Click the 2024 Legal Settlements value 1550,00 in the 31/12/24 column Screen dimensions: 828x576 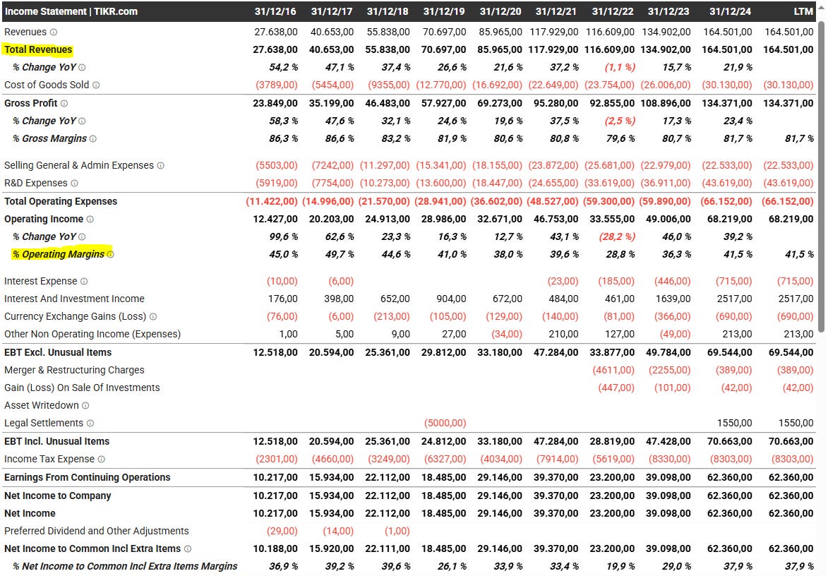(735, 424)
